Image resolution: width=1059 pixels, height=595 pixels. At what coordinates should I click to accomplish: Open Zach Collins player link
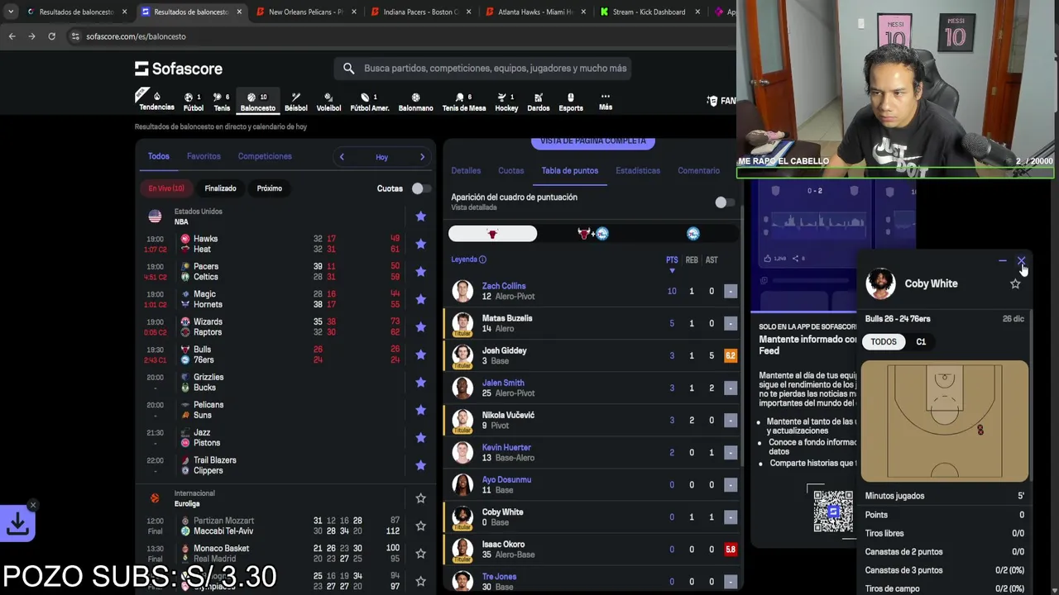click(504, 286)
